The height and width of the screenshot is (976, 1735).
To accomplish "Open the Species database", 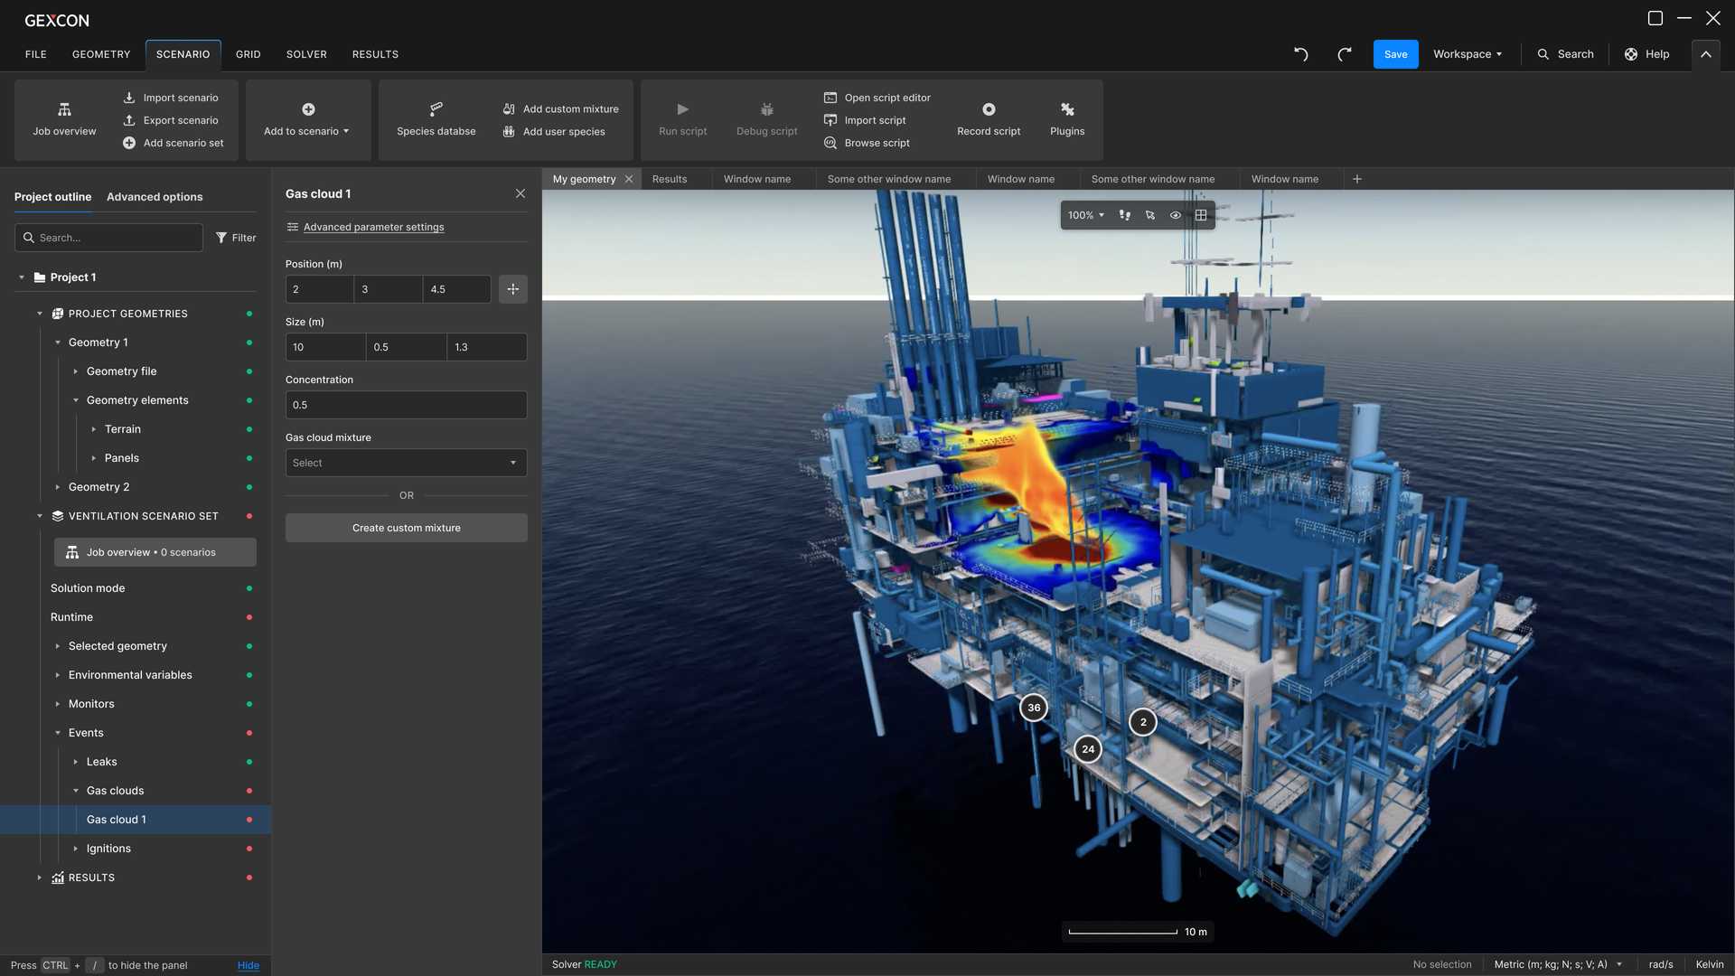I will [436, 117].
